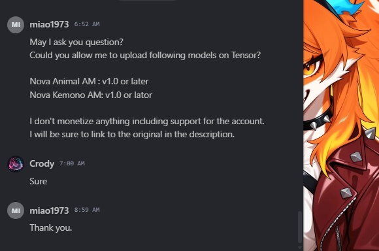Open miao1973's avatar beside the 6:52 AM message
Viewport: 379px width, 251px height.
coord(16,24)
